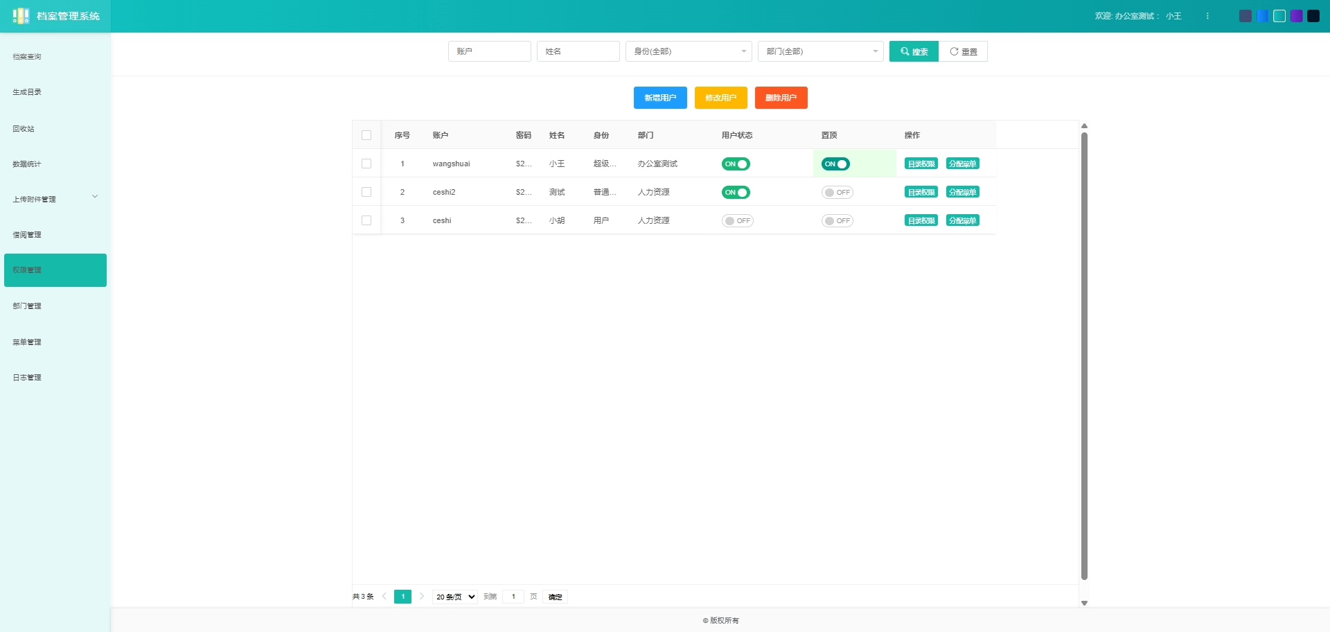The image size is (1330, 632).
Task: Check the row checkbox for wangshuai
Action: click(366, 164)
